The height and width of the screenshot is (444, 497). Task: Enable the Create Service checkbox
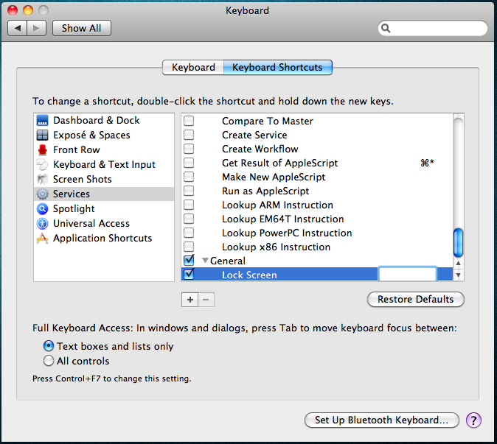coord(189,135)
